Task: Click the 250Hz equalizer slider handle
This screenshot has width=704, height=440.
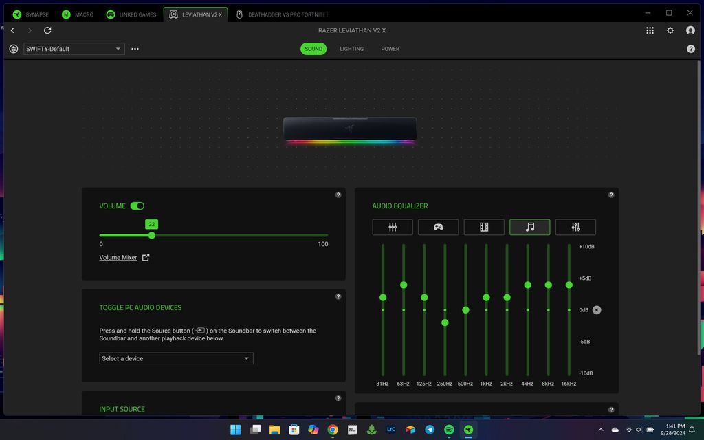Action: 445,322
